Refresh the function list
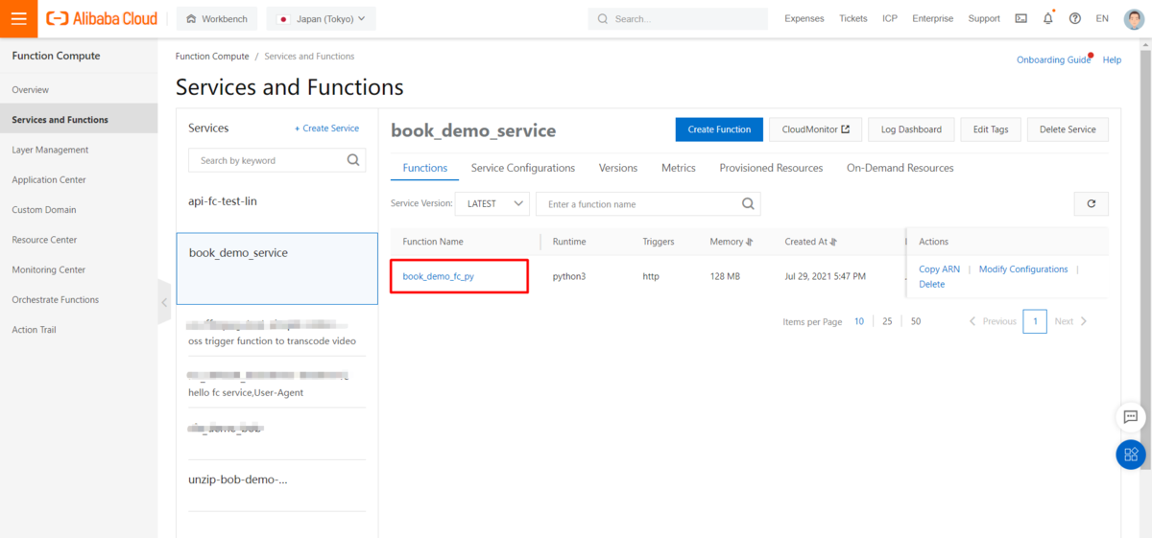The image size is (1152, 538). (1091, 203)
